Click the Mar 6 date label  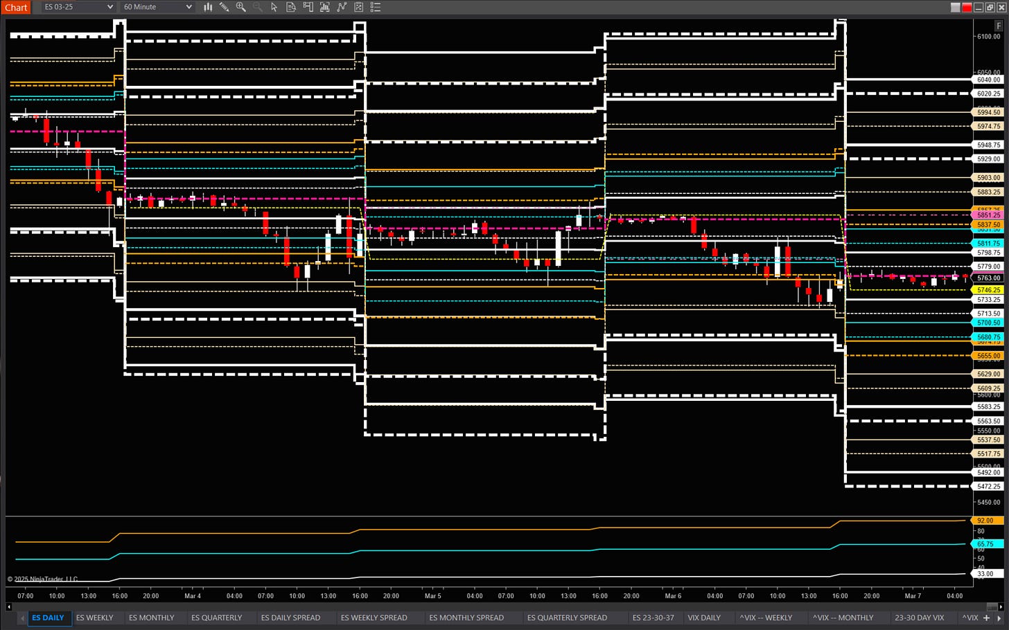672,596
